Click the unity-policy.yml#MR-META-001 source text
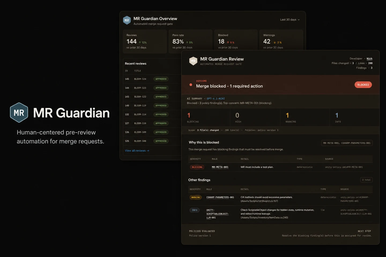This screenshot has height=257, width=386. pyautogui.click(x=344, y=167)
